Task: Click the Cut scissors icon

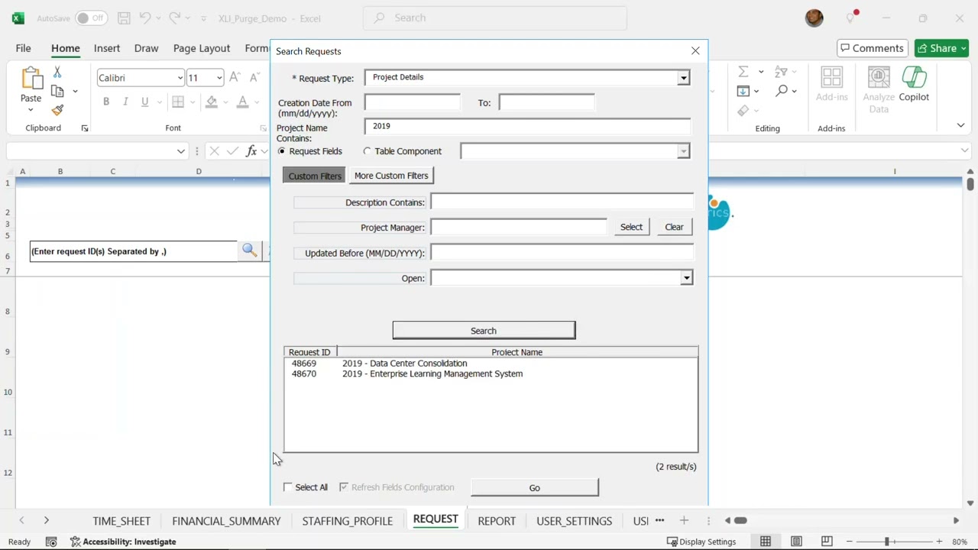Action: tap(57, 72)
